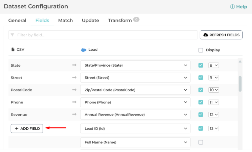Click the filter funnel icon

click(13, 35)
